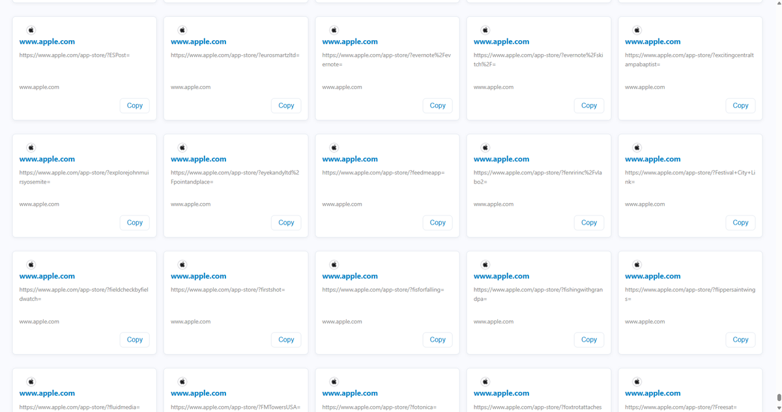
Task: Copy the fishingwithgrandpa URL
Action: coord(589,340)
